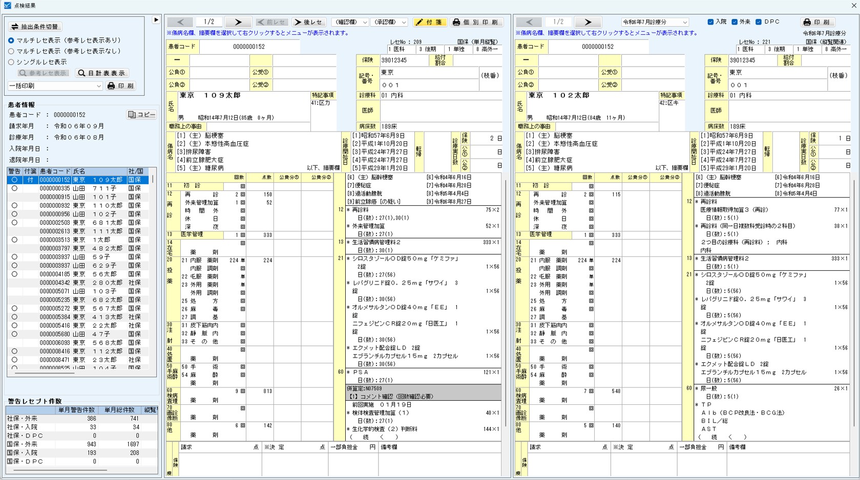860x480 pixels.
Task: Select マルチレセ表示（参考レセ表示なし） radio option
Action: point(11,51)
